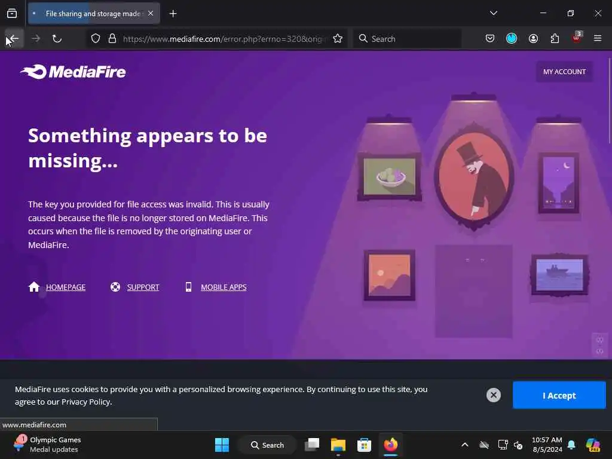
Task: Click the error heading 'Something appears to be missing...'
Action: coord(148,148)
